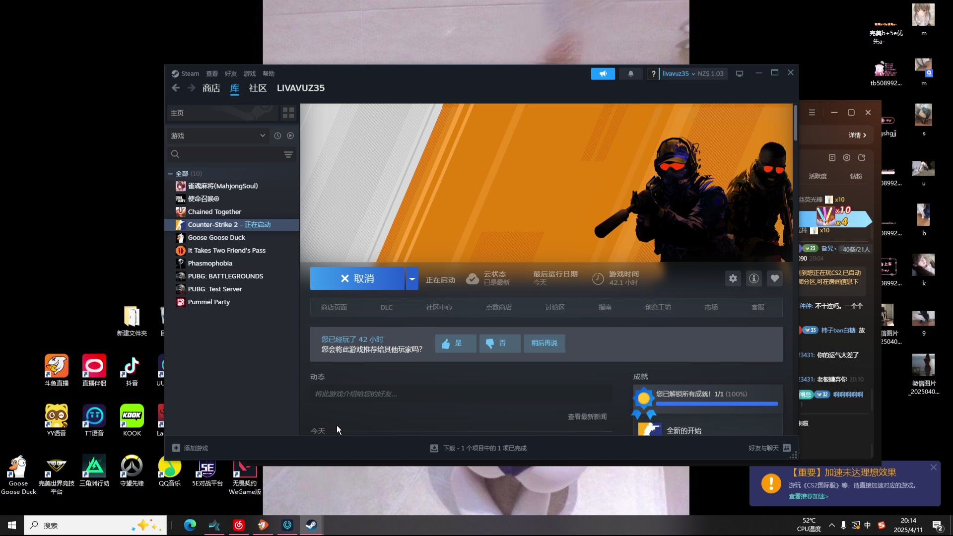Viewport: 953px width, 536px height.
Task: Switch to the 库 tab
Action: (x=235, y=88)
